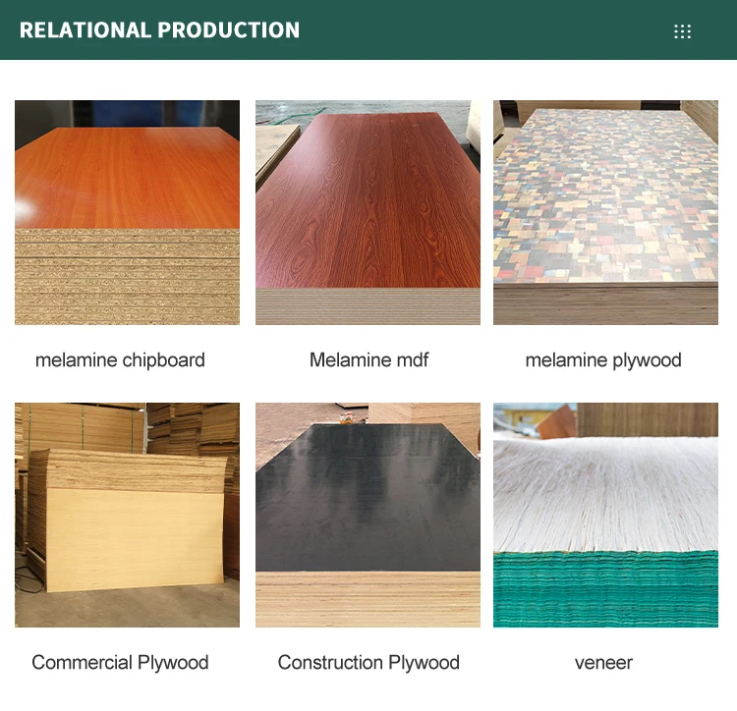Open the melamine plywood mosaic image
This screenshot has height=711, width=737.
coord(605,212)
